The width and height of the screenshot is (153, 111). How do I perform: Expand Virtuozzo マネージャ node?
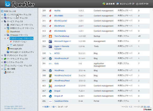(x=5, y=35)
